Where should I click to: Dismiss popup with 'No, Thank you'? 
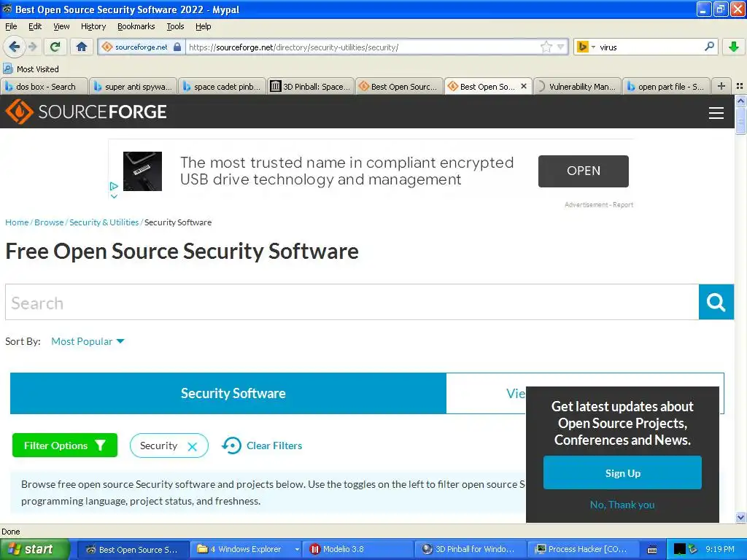(x=622, y=505)
